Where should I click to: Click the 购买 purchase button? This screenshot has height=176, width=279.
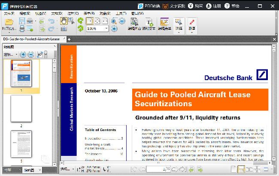(x=195, y=6)
